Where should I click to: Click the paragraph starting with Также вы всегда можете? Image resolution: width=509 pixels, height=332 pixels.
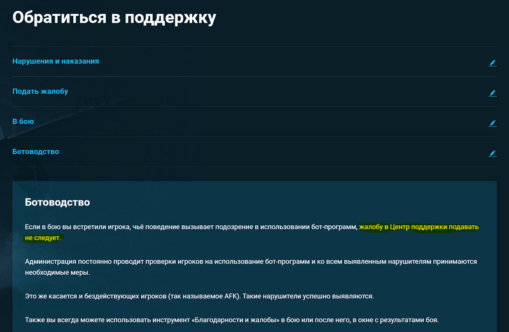[x=232, y=320]
